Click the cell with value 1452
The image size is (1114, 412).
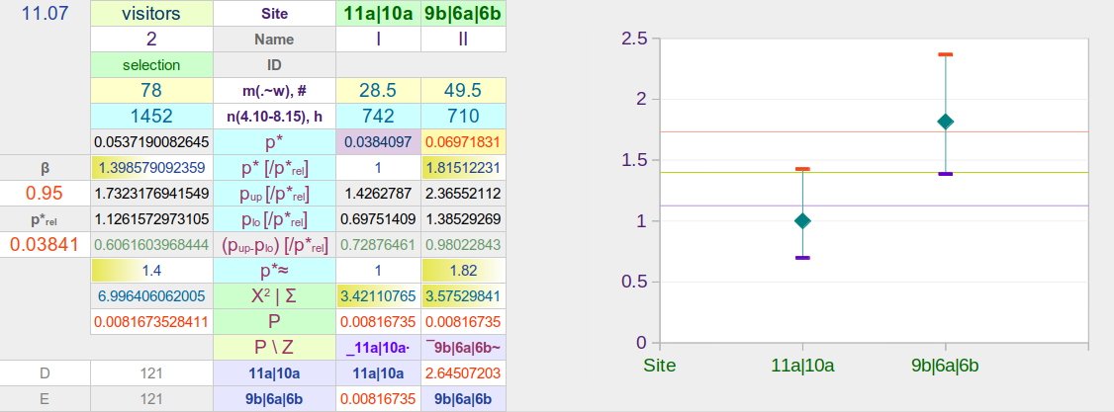coord(151,117)
